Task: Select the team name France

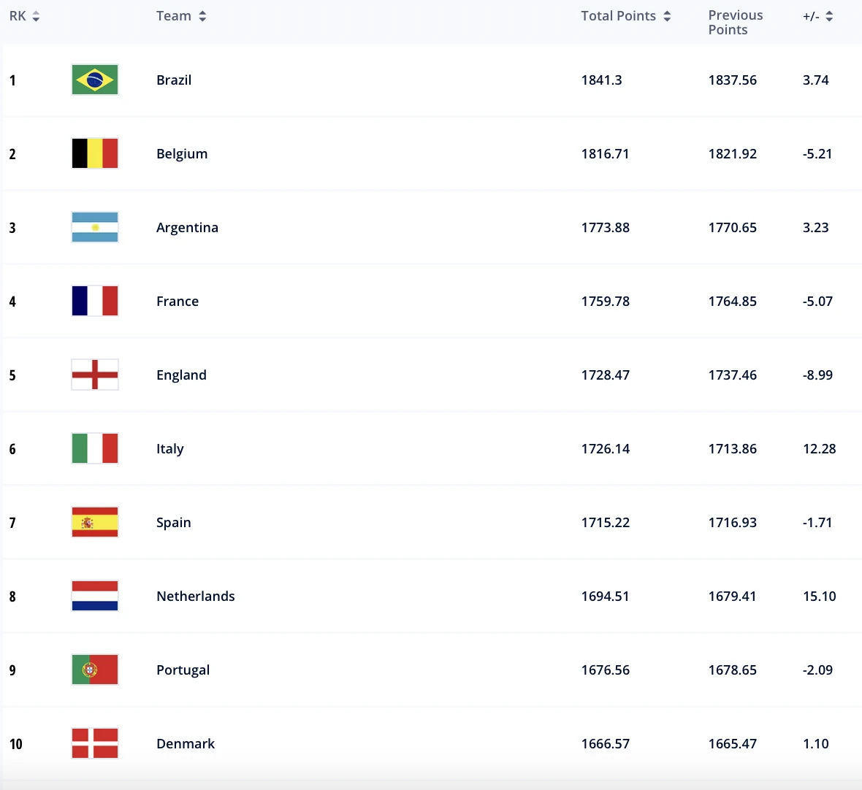Action: tap(177, 301)
